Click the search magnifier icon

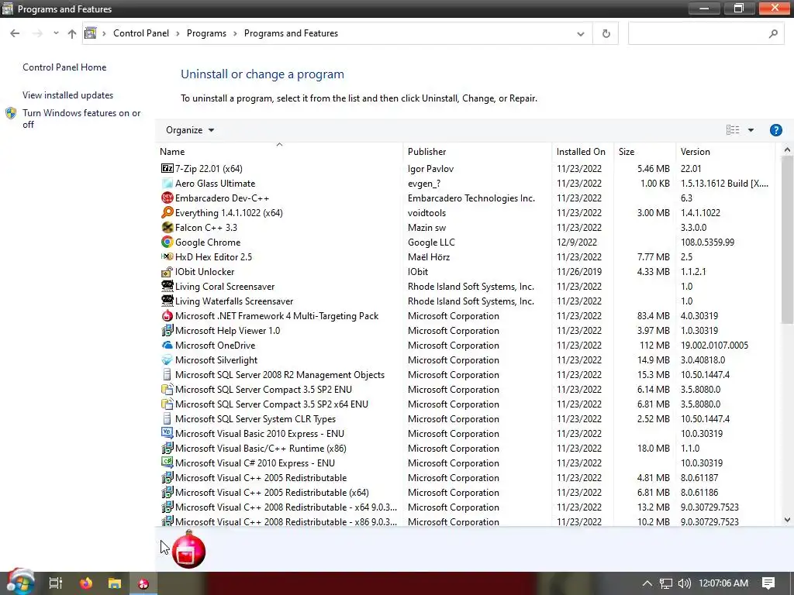click(x=773, y=33)
